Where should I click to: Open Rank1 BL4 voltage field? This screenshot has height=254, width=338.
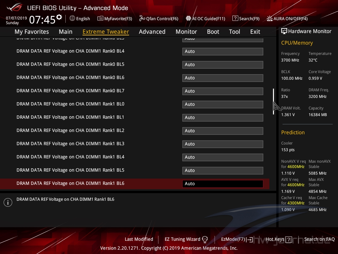pyautogui.click(x=223, y=157)
